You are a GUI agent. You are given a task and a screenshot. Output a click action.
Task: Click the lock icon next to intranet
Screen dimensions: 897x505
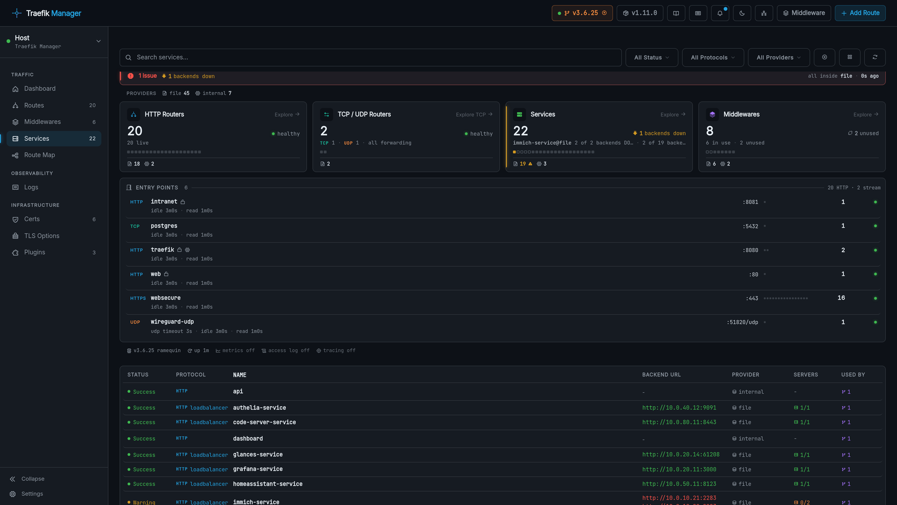point(183,202)
